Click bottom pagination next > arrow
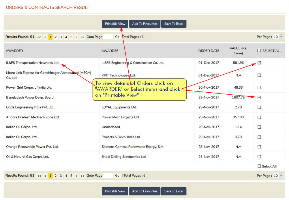 (76, 176)
